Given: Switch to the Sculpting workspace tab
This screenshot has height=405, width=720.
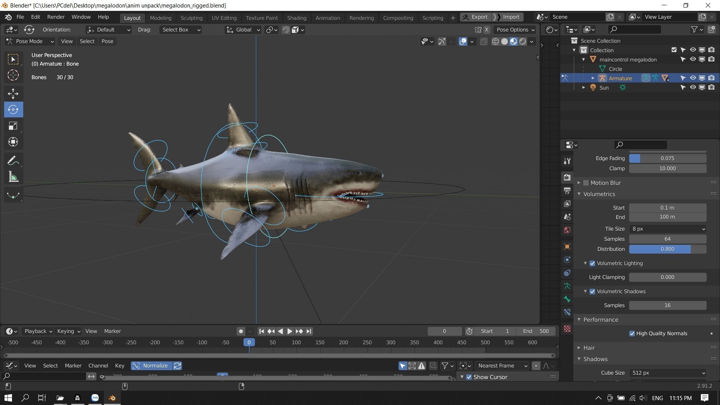Looking at the screenshot, I should (191, 18).
